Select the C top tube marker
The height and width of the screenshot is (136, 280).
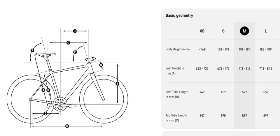(x=68, y=43)
